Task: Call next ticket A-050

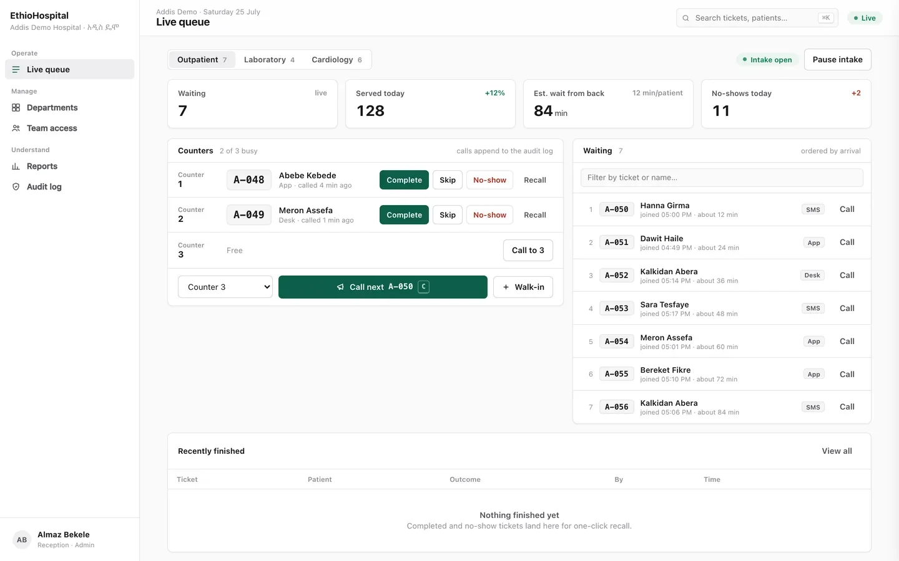Action: (383, 287)
